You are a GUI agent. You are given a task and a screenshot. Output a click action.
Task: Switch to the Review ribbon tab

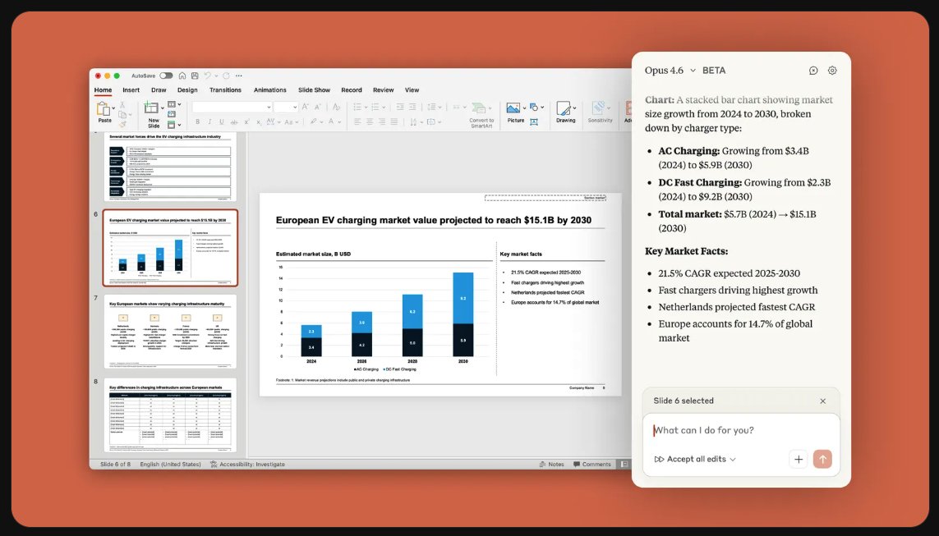coord(384,89)
